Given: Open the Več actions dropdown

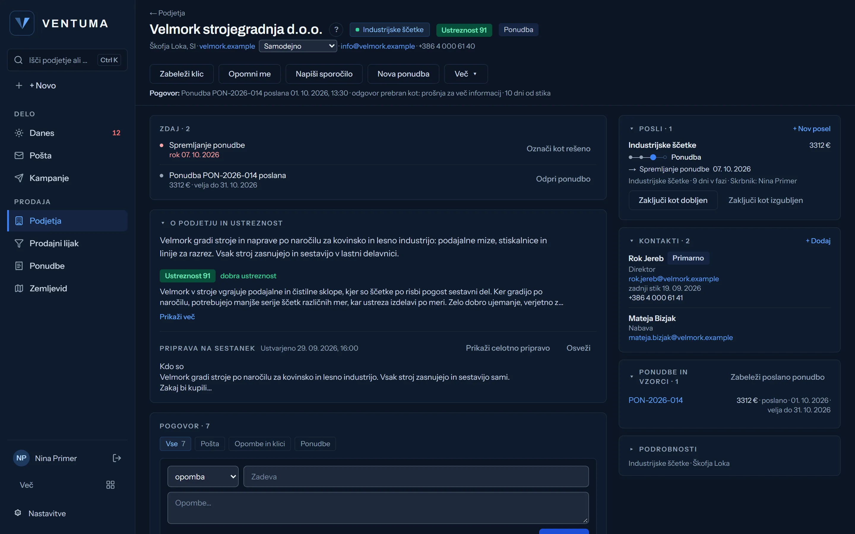Looking at the screenshot, I should 466,74.
